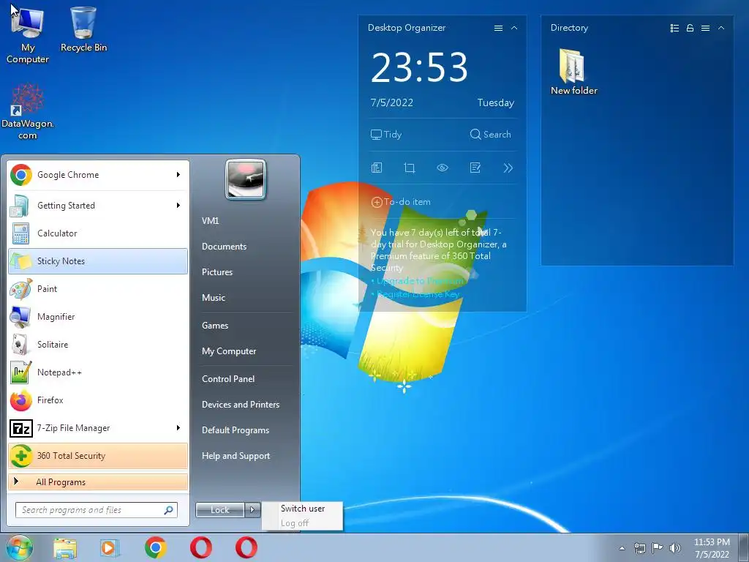Select Recycle Bin desktop icon
Image resolution: width=749 pixels, height=562 pixels.
[83, 29]
